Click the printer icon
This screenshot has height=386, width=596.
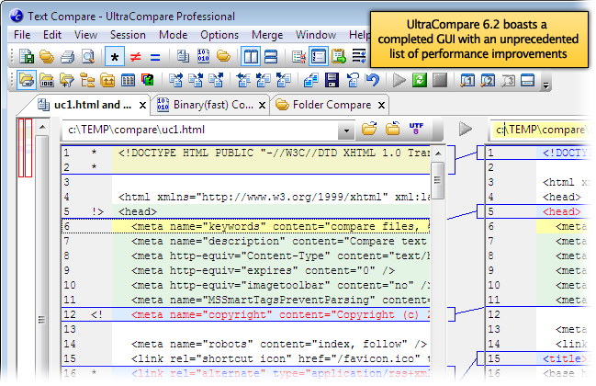point(68,57)
